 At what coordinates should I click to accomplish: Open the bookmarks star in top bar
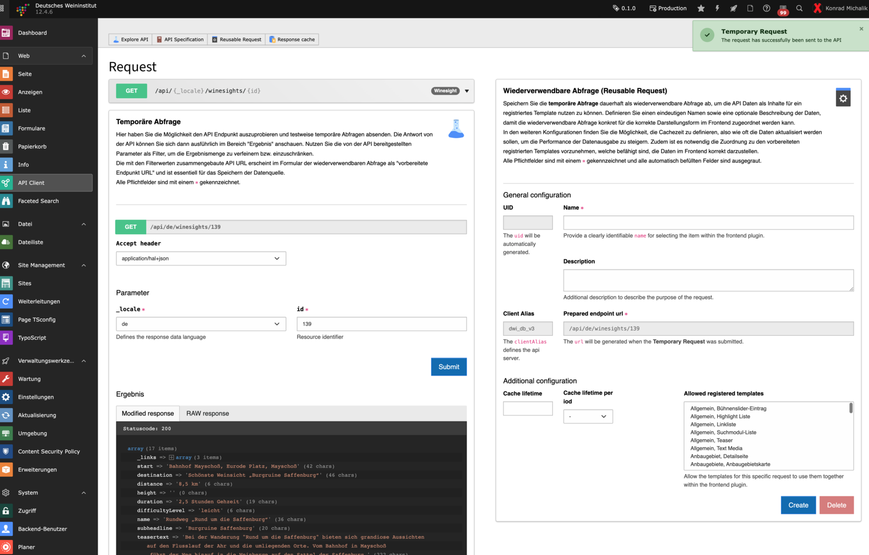(x=701, y=8)
